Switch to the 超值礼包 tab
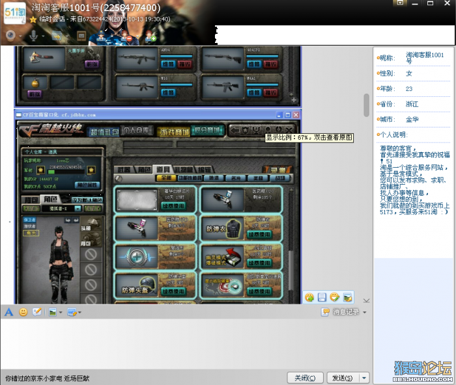Viewport: 456px width, 385px height. (104, 132)
